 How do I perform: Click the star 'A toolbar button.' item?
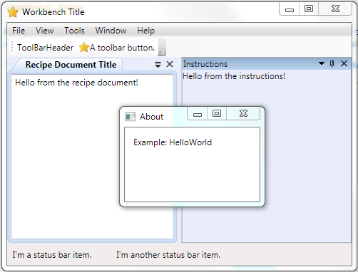coord(117,48)
